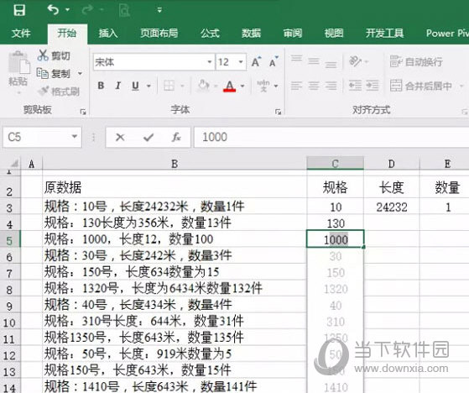Toggle Bold formatting
Viewport: 469px width, 393px height.
point(101,86)
